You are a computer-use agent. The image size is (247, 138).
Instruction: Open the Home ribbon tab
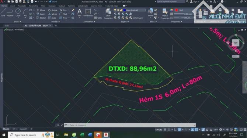tap(4, 6)
